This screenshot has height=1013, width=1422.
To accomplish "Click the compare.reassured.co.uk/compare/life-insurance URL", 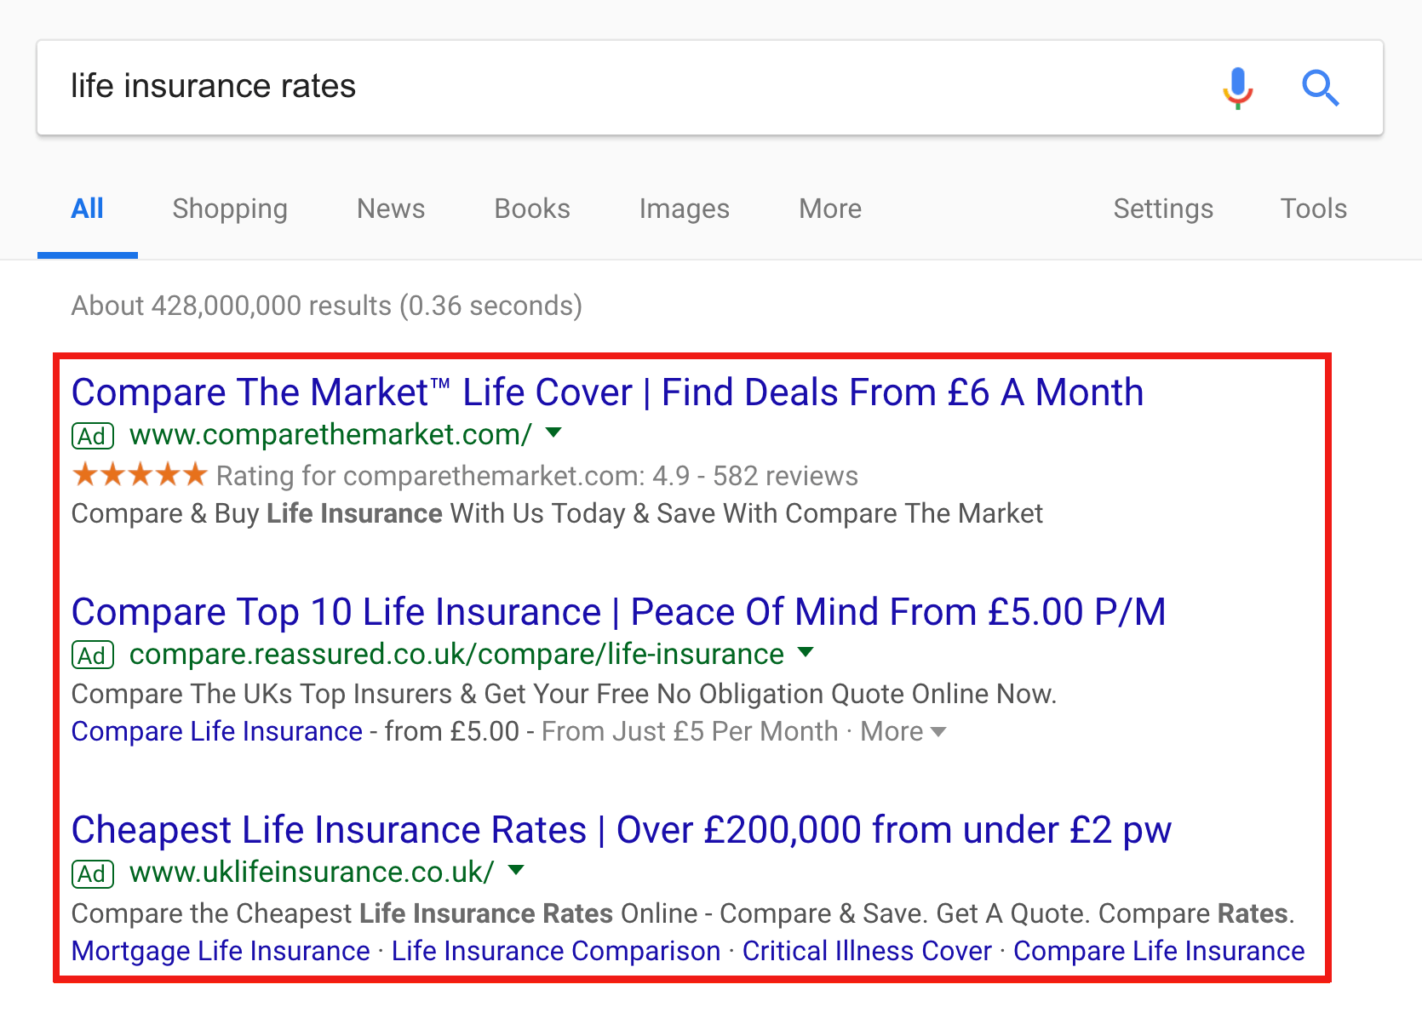I will [x=456, y=655].
